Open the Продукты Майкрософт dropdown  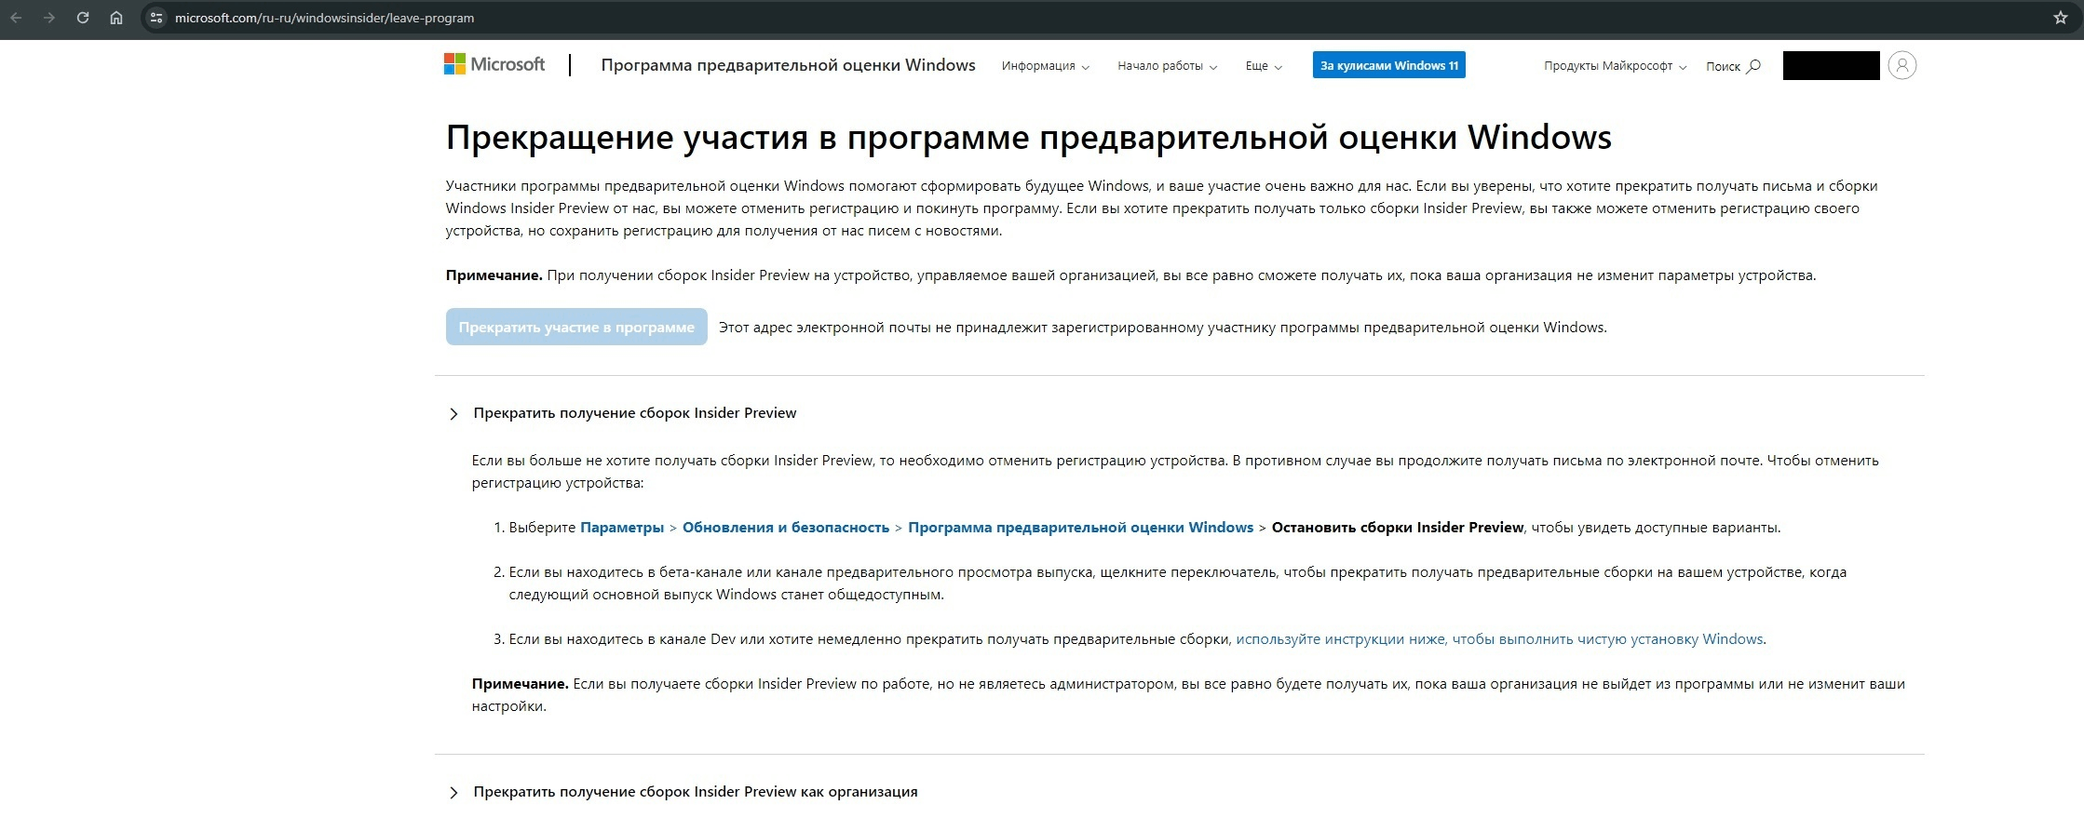pyautogui.click(x=1615, y=66)
